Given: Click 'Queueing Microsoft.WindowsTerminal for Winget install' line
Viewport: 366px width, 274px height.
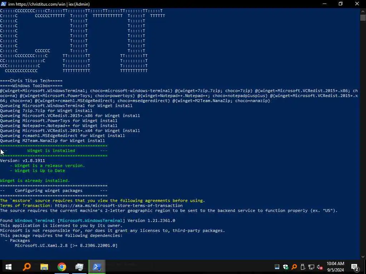Looking at the screenshot, I should tap(66, 106).
